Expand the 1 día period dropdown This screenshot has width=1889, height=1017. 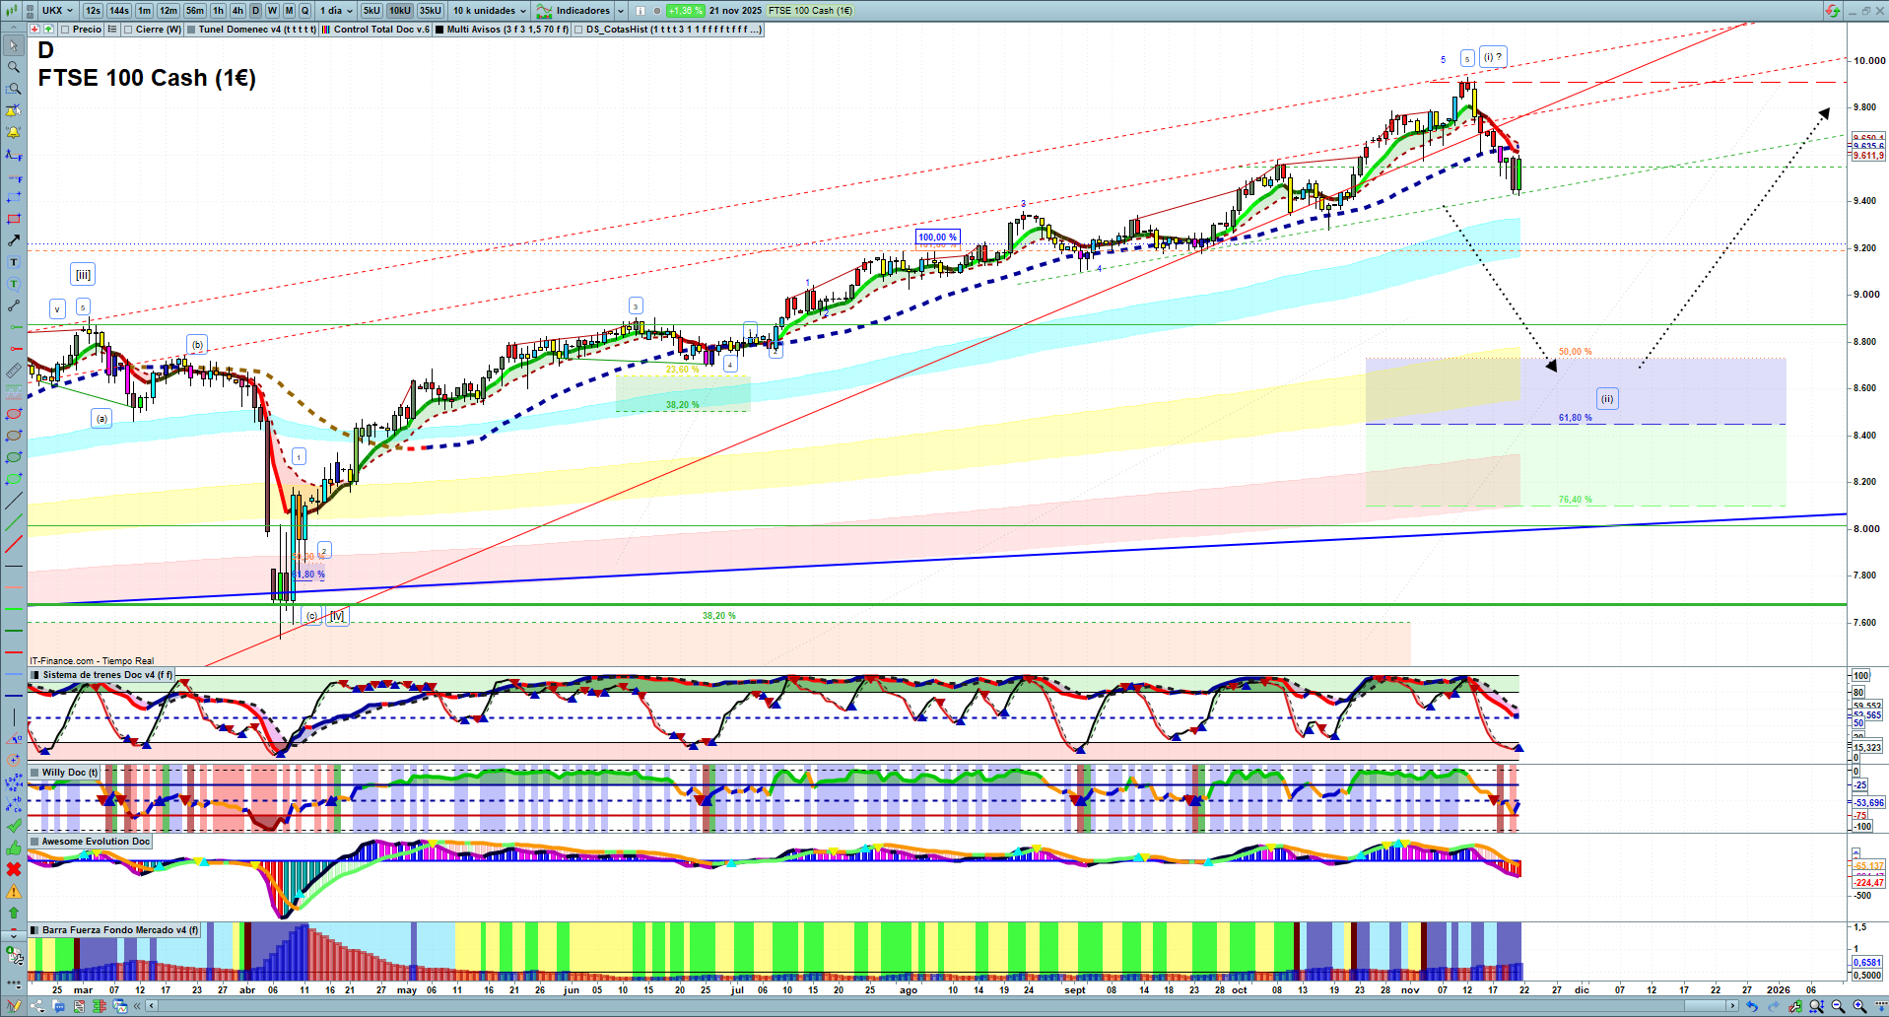coord(336,11)
